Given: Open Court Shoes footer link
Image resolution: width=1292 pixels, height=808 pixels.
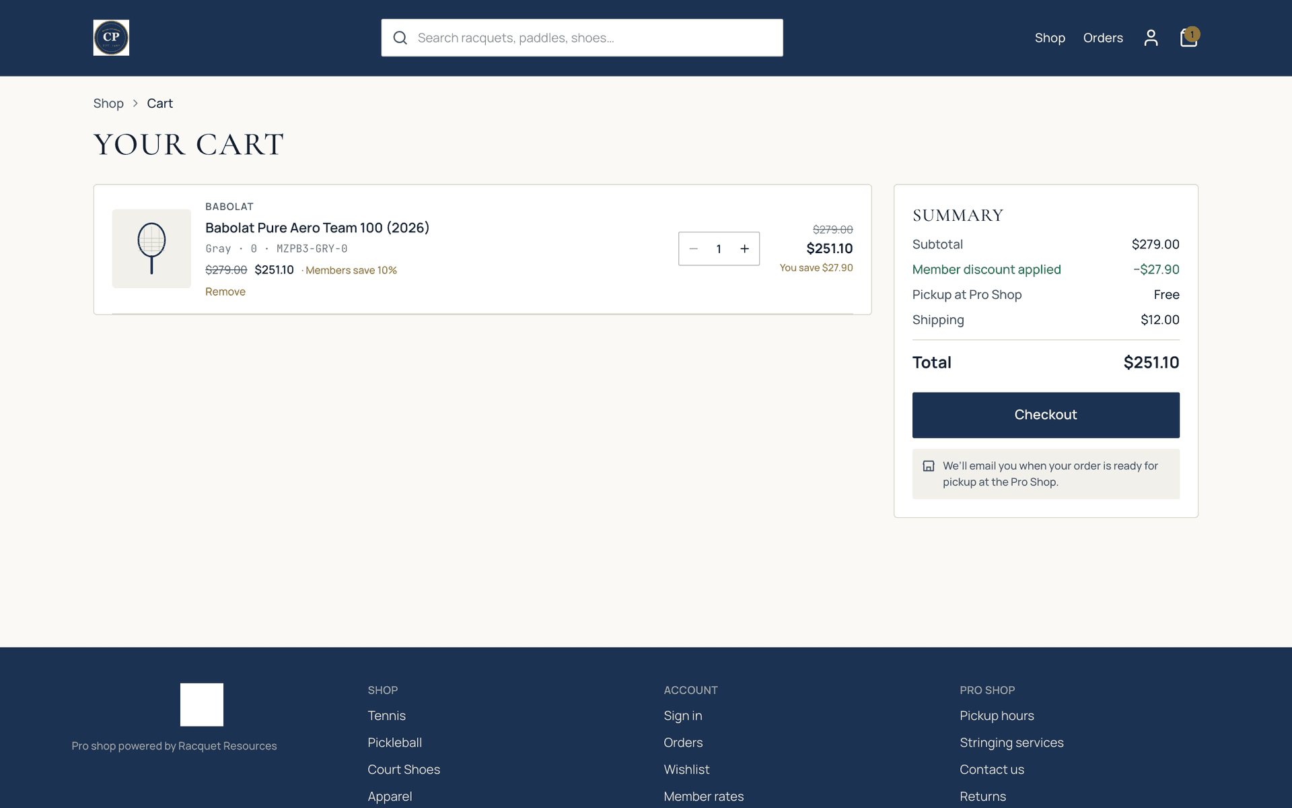Looking at the screenshot, I should [x=404, y=770].
